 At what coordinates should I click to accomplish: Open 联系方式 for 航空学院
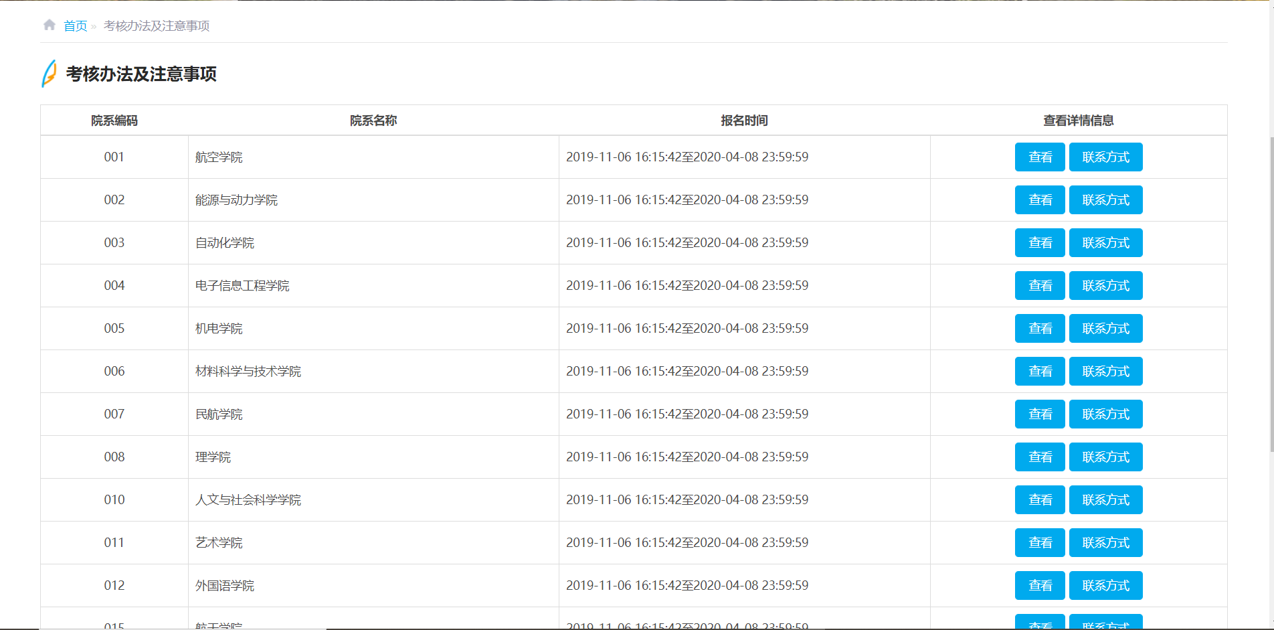(x=1105, y=157)
